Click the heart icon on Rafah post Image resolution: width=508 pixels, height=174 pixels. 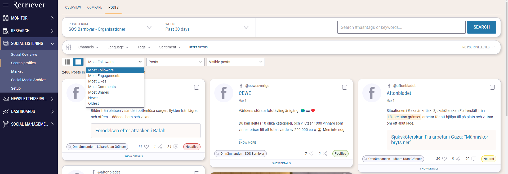tap(146, 147)
